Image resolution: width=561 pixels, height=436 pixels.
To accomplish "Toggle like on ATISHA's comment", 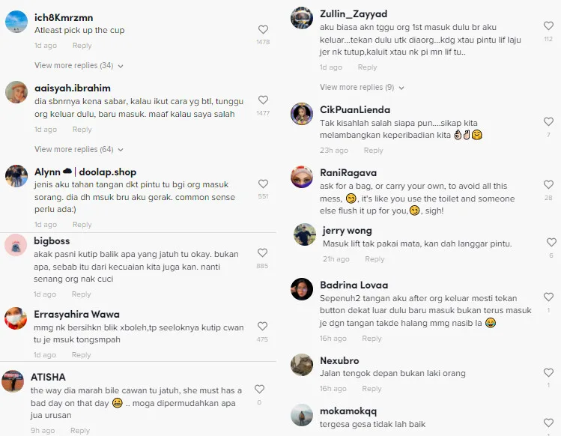I will (x=259, y=390).
